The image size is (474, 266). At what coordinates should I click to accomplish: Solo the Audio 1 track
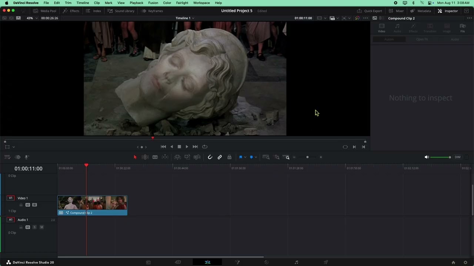pyautogui.click(x=34, y=227)
